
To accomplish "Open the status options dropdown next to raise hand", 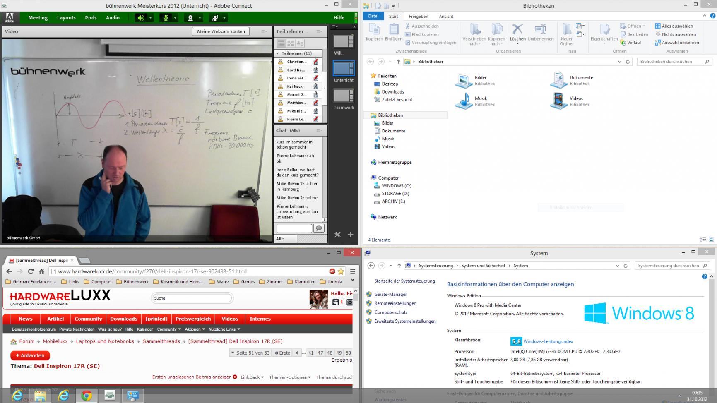I will (x=224, y=18).
